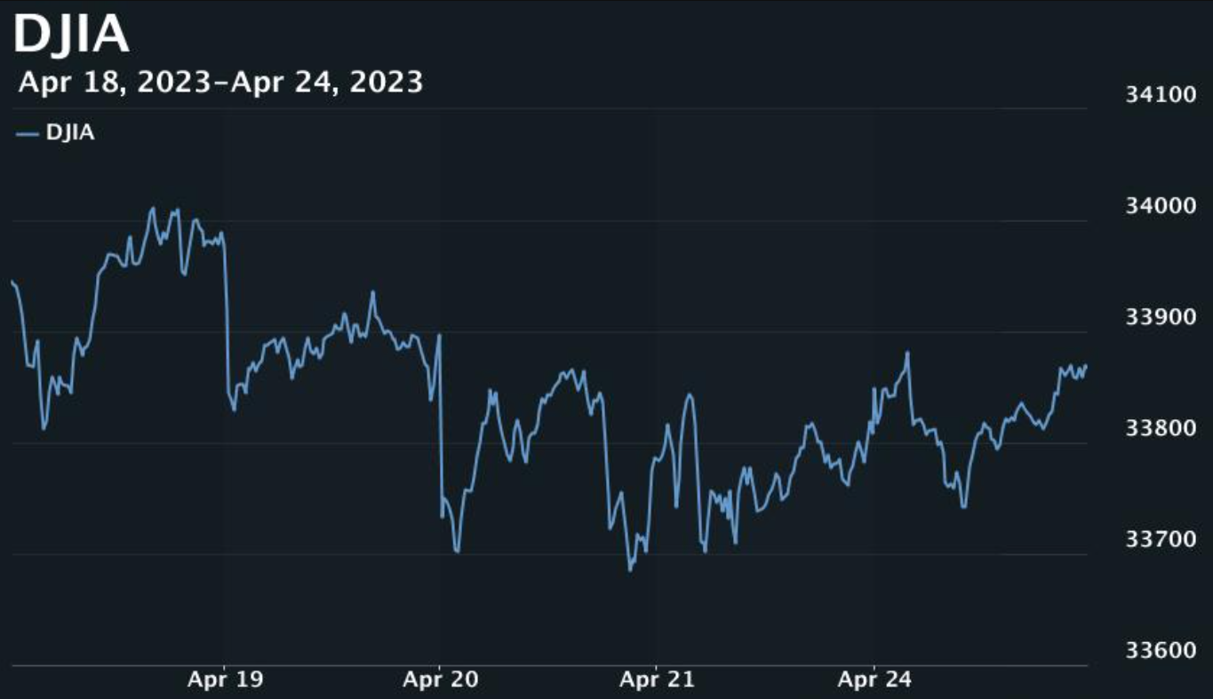Image resolution: width=1213 pixels, height=699 pixels.
Task: Click the 33900 y-axis label
Action: (1161, 316)
